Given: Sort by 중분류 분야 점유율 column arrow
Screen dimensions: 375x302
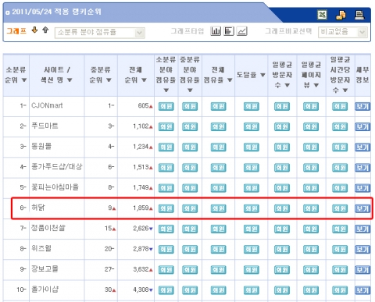Looking at the screenshot, I should click(190, 91).
